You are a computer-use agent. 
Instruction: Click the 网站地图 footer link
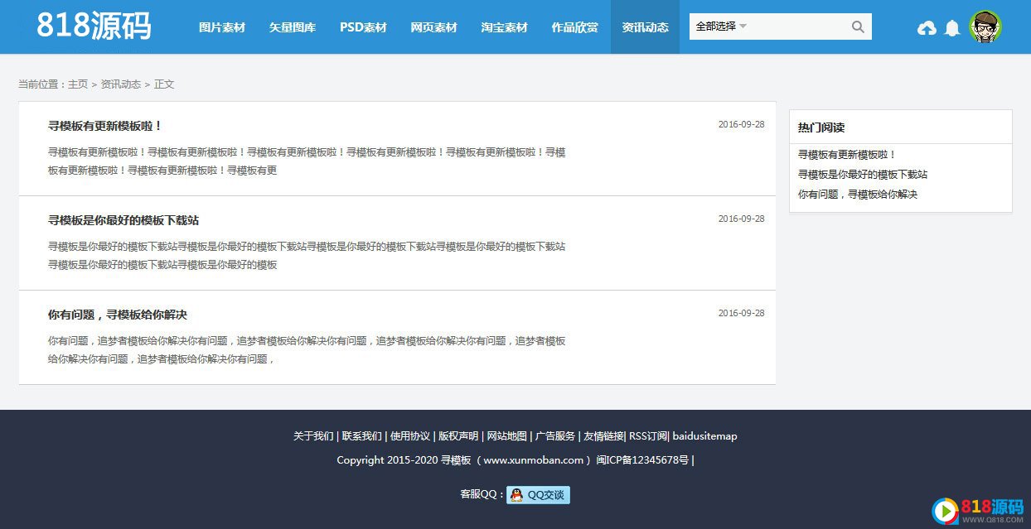(x=506, y=436)
